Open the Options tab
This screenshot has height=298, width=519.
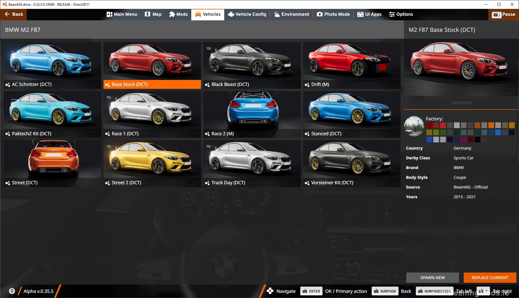pos(401,14)
